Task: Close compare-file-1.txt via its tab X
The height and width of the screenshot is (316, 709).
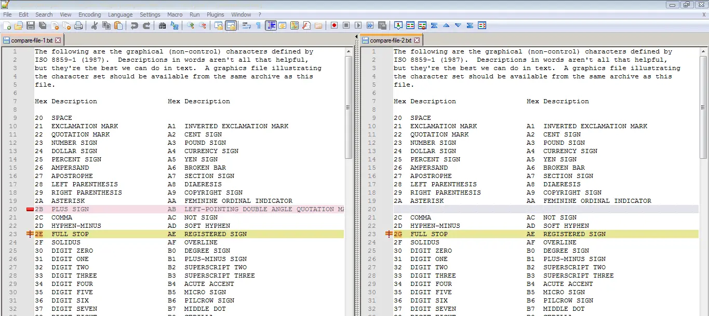Action: coord(57,39)
